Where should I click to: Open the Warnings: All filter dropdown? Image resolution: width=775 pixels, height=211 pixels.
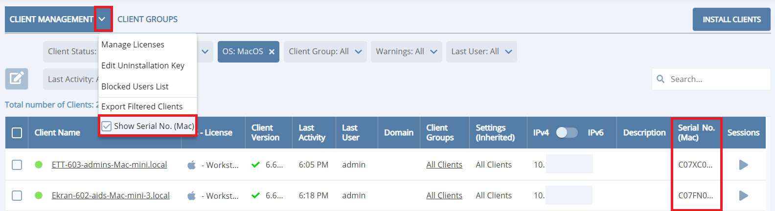406,52
